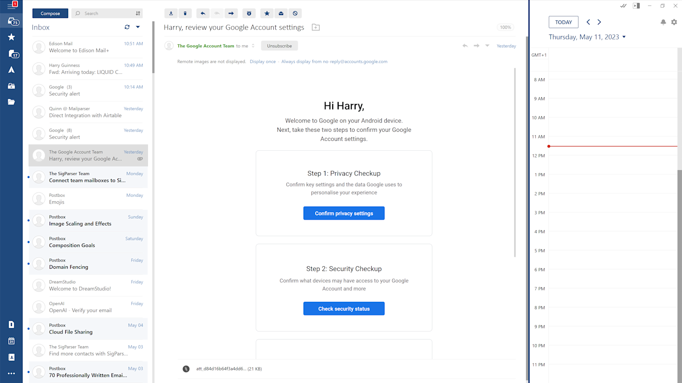This screenshot has height=383, width=682.
Task: Open the folders icon in the sidebar
Action: (11, 102)
